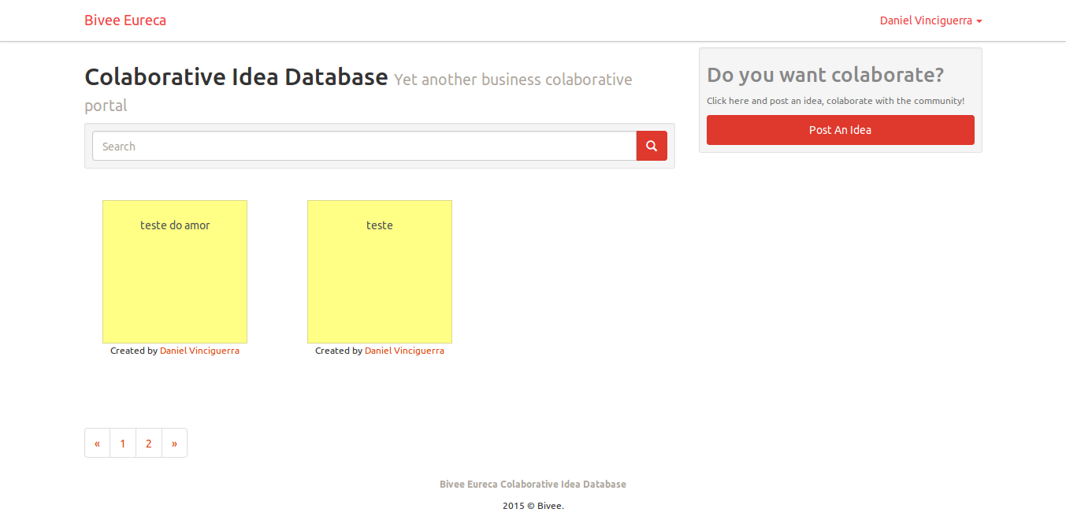Click 'Bivee Eureca Colaborative Idea Database' footer text
This screenshot has width=1066, height=520.
click(533, 484)
